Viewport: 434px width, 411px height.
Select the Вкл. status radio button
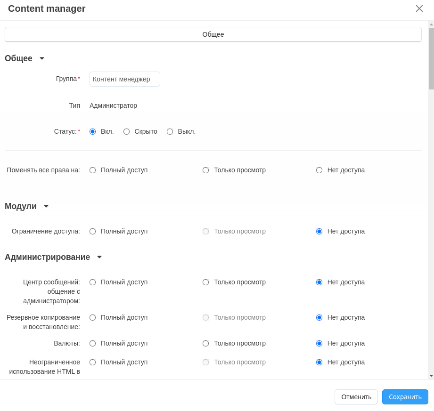93,132
